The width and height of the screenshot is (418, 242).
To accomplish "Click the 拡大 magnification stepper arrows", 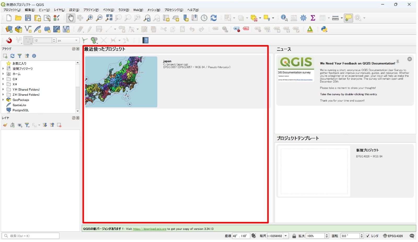I will [x=327, y=236].
